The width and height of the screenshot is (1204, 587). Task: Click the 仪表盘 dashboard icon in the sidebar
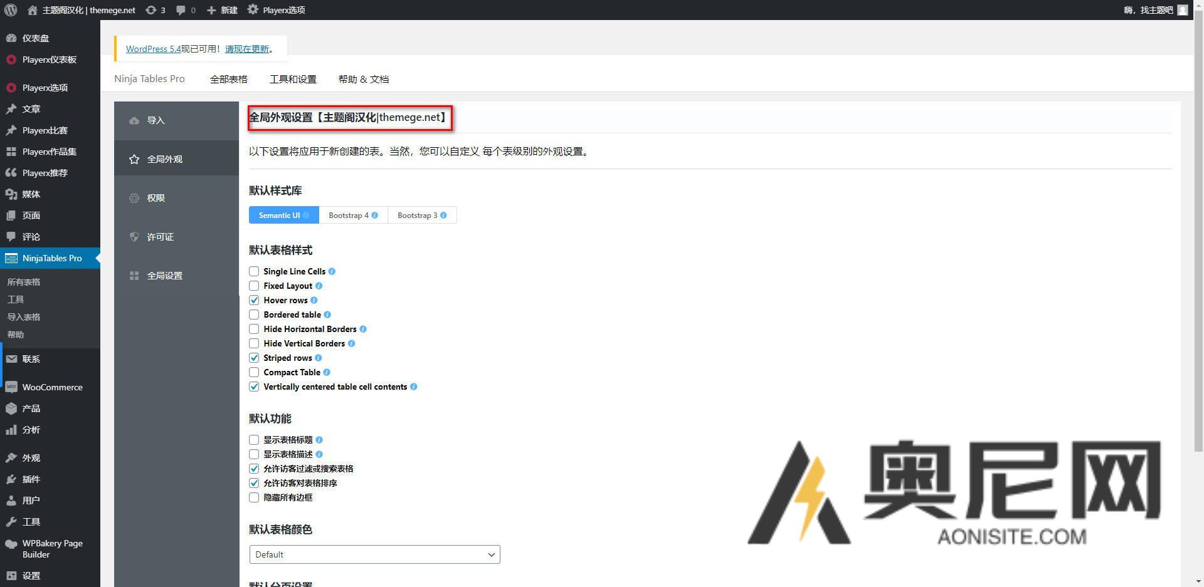(x=11, y=38)
